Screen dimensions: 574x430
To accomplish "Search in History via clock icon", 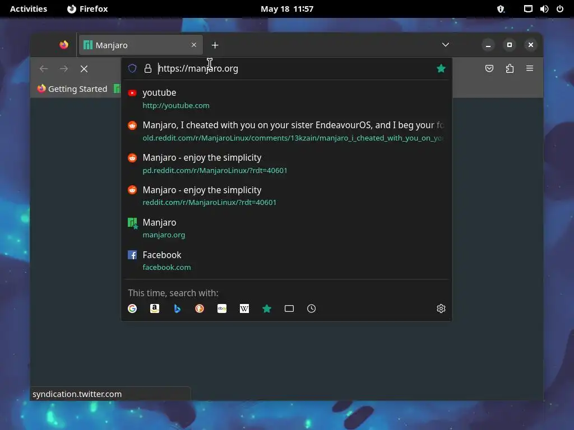I will (312, 309).
